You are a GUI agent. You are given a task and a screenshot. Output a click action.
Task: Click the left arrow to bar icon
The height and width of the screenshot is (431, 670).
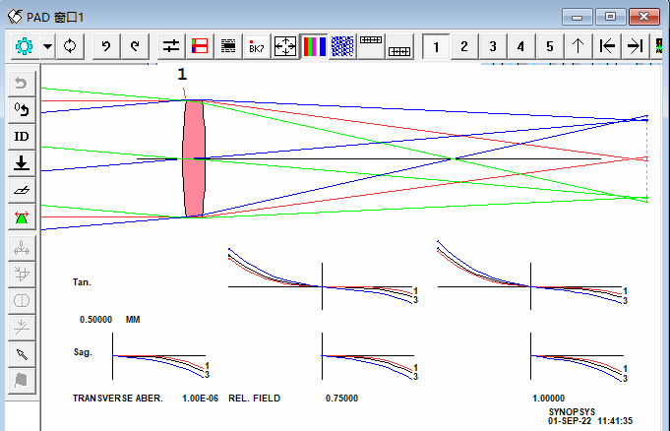coord(607,46)
